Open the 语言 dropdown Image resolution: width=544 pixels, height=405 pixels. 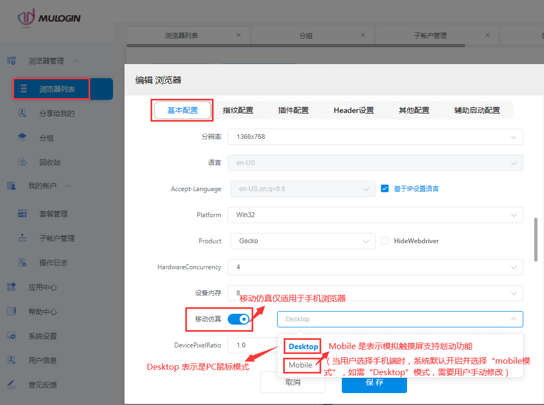(x=376, y=163)
